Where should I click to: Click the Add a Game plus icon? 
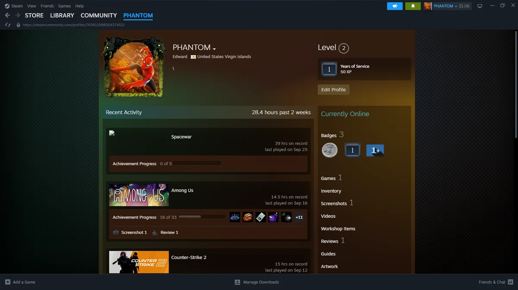point(7,282)
